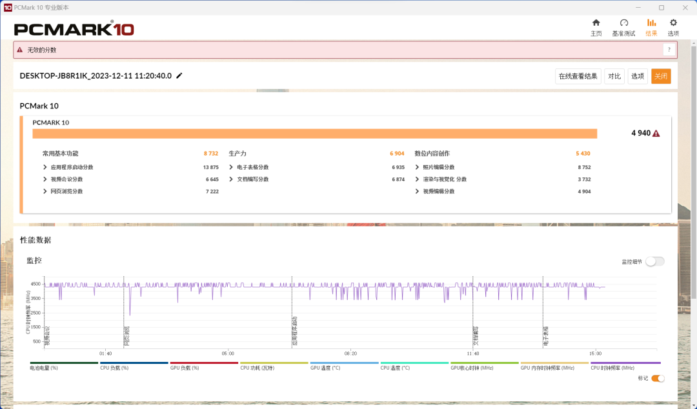Click the orange PCMARK 10 score bar
Image resolution: width=697 pixels, height=409 pixels.
[315, 134]
